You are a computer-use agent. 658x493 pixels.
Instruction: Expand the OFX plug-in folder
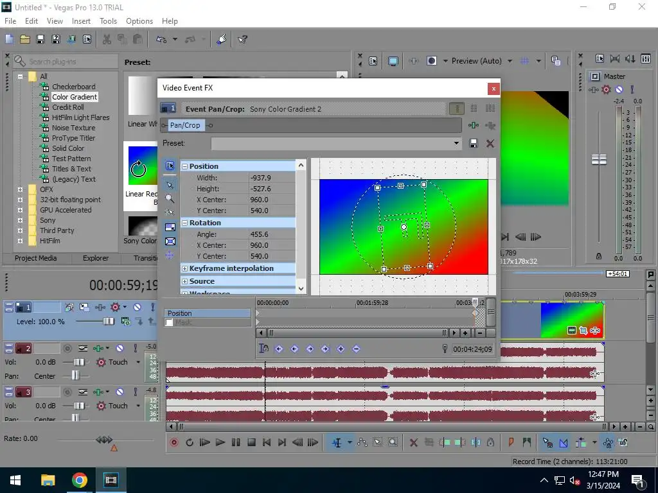point(21,189)
